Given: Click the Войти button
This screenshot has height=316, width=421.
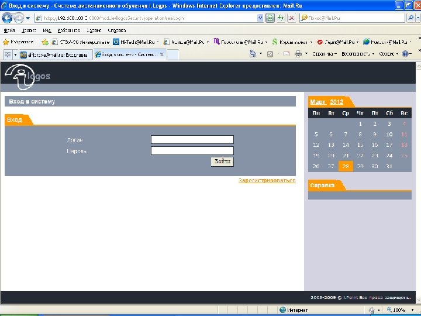Looking at the screenshot, I should (222, 162).
